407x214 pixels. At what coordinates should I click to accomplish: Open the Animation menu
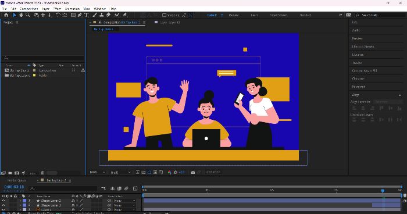pyautogui.click(x=72, y=9)
